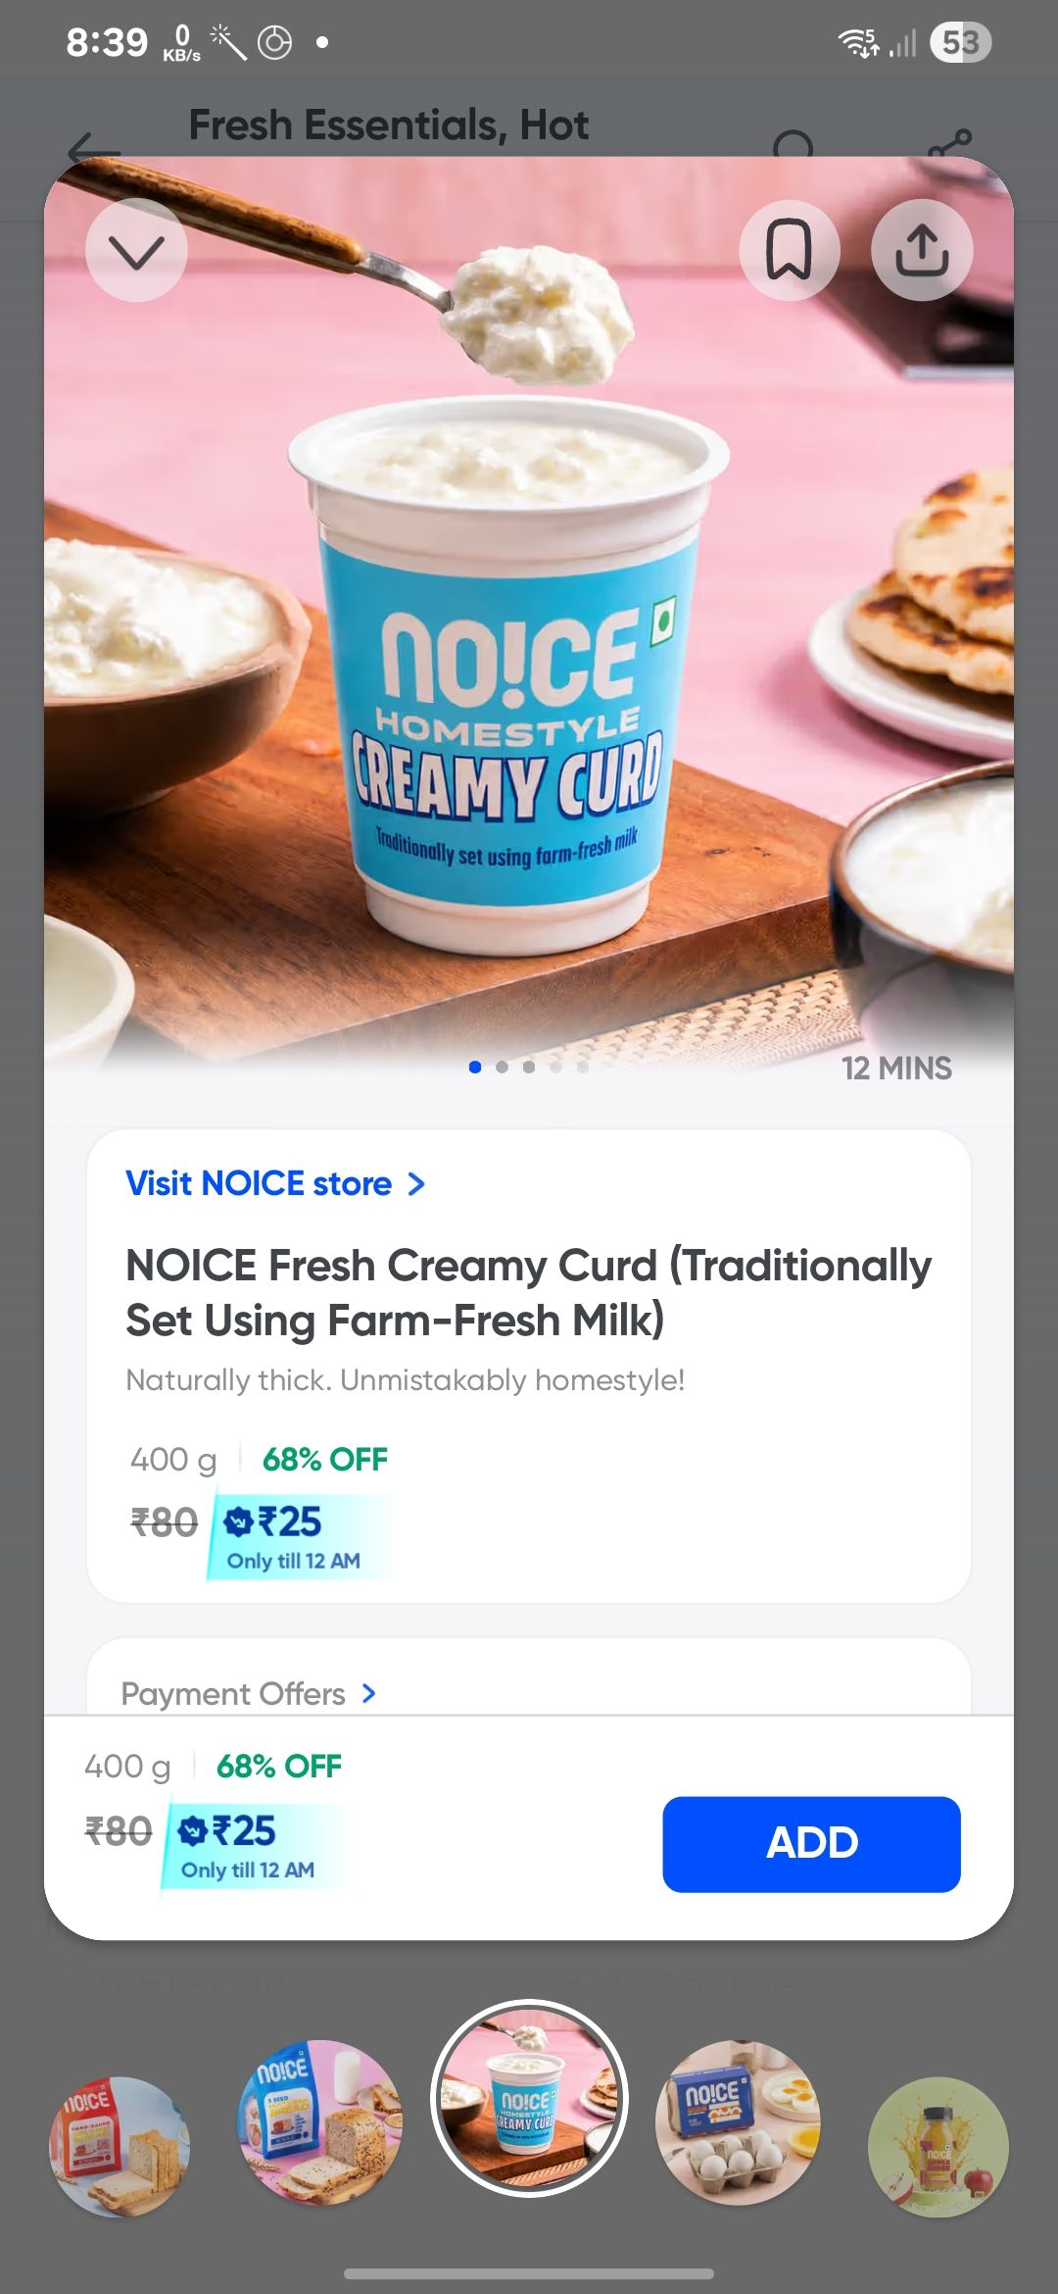Add curd to cart with ADD
This screenshot has width=1058, height=2294.
(x=811, y=1844)
